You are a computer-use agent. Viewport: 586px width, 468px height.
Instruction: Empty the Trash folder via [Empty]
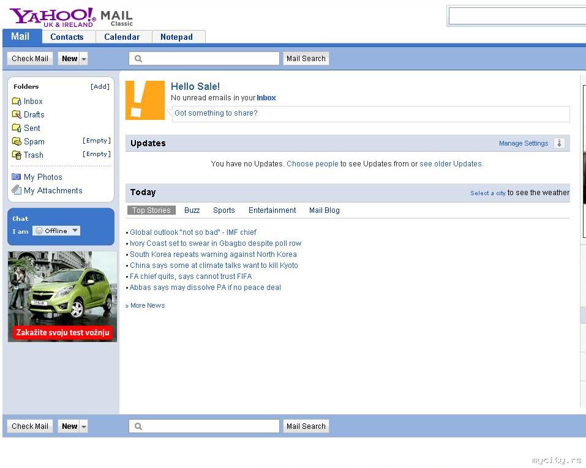coord(97,154)
